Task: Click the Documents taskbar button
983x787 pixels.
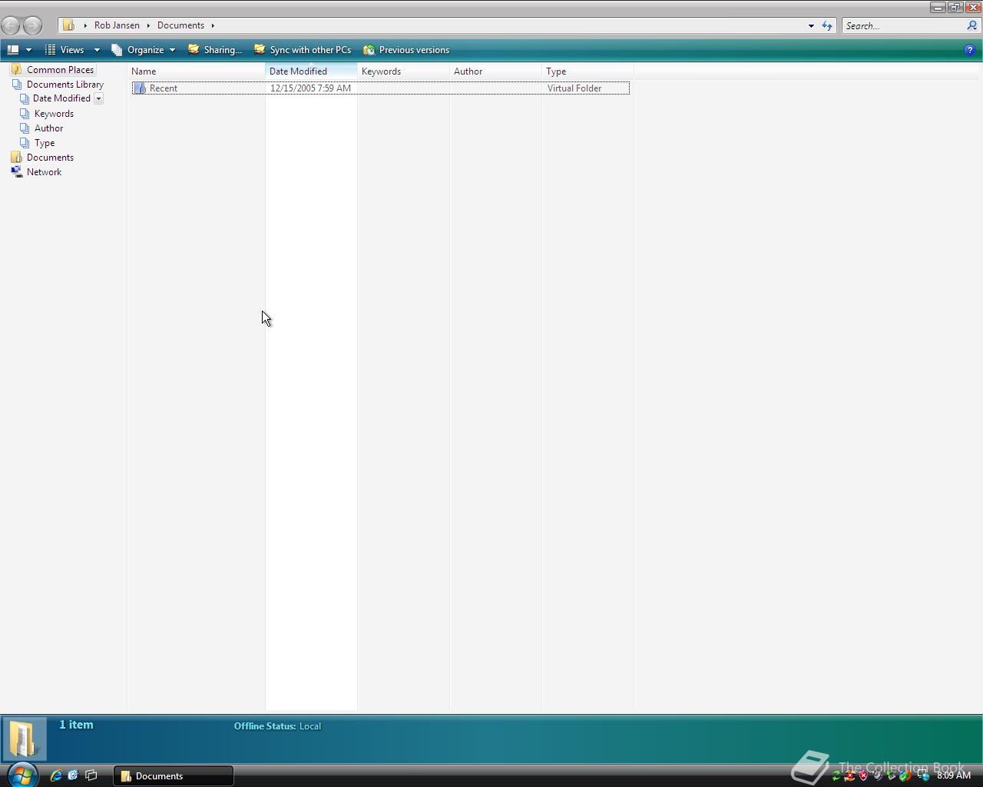Action: pos(174,775)
